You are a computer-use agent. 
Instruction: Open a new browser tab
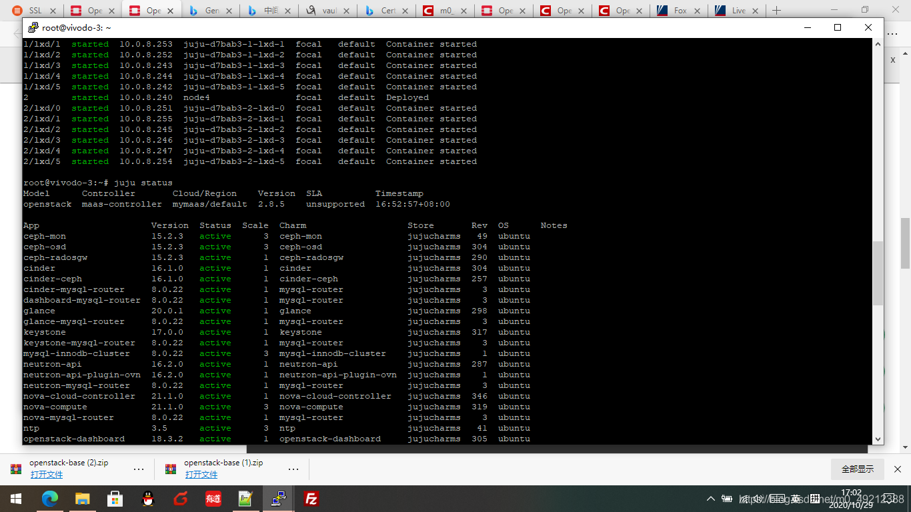coord(776,11)
